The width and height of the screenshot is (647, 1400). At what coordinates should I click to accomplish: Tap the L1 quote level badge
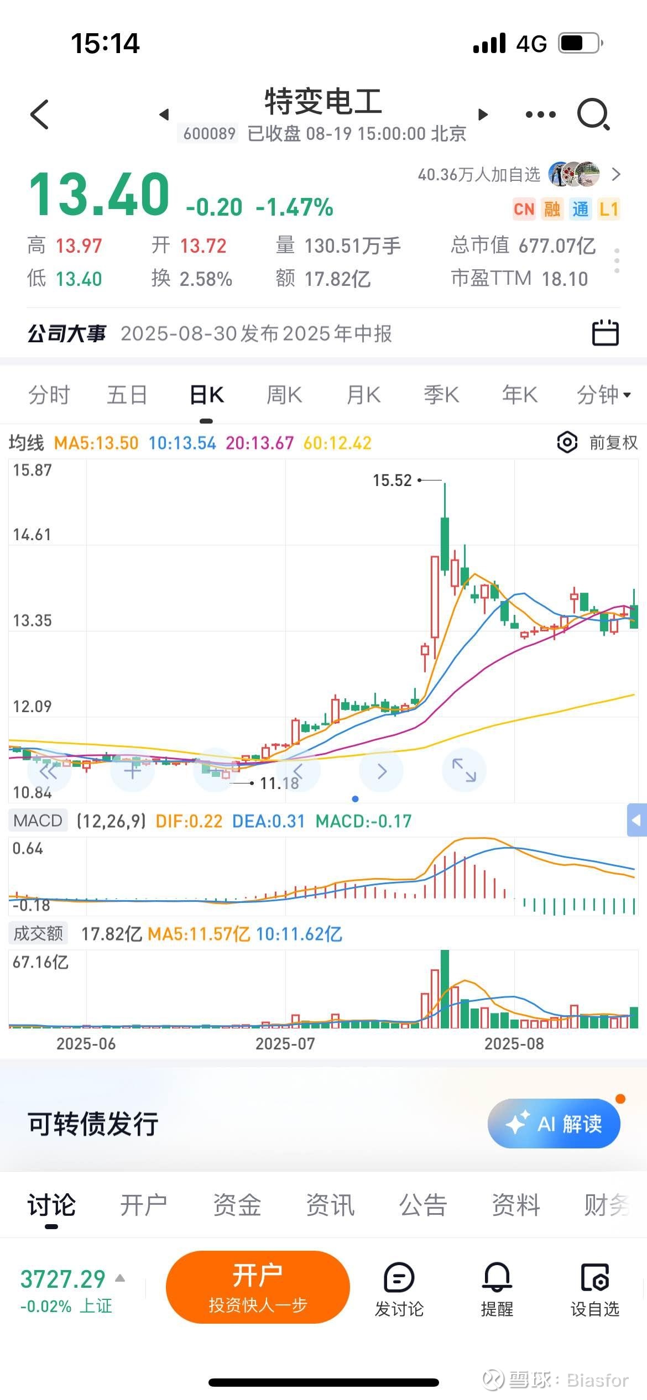[x=608, y=210]
